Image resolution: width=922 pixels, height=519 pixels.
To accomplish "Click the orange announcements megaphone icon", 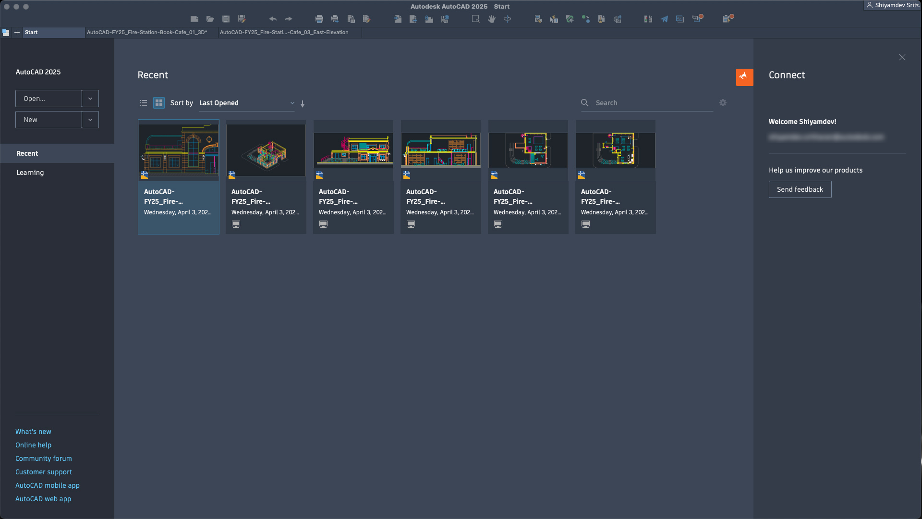I will tap(744, 77).
